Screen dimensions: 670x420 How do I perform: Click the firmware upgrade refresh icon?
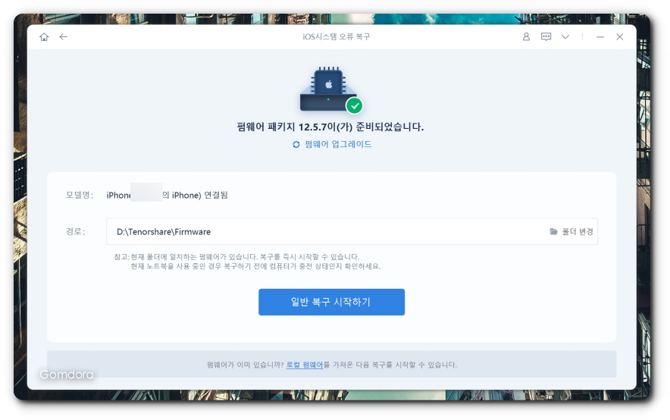coord(296,144)
